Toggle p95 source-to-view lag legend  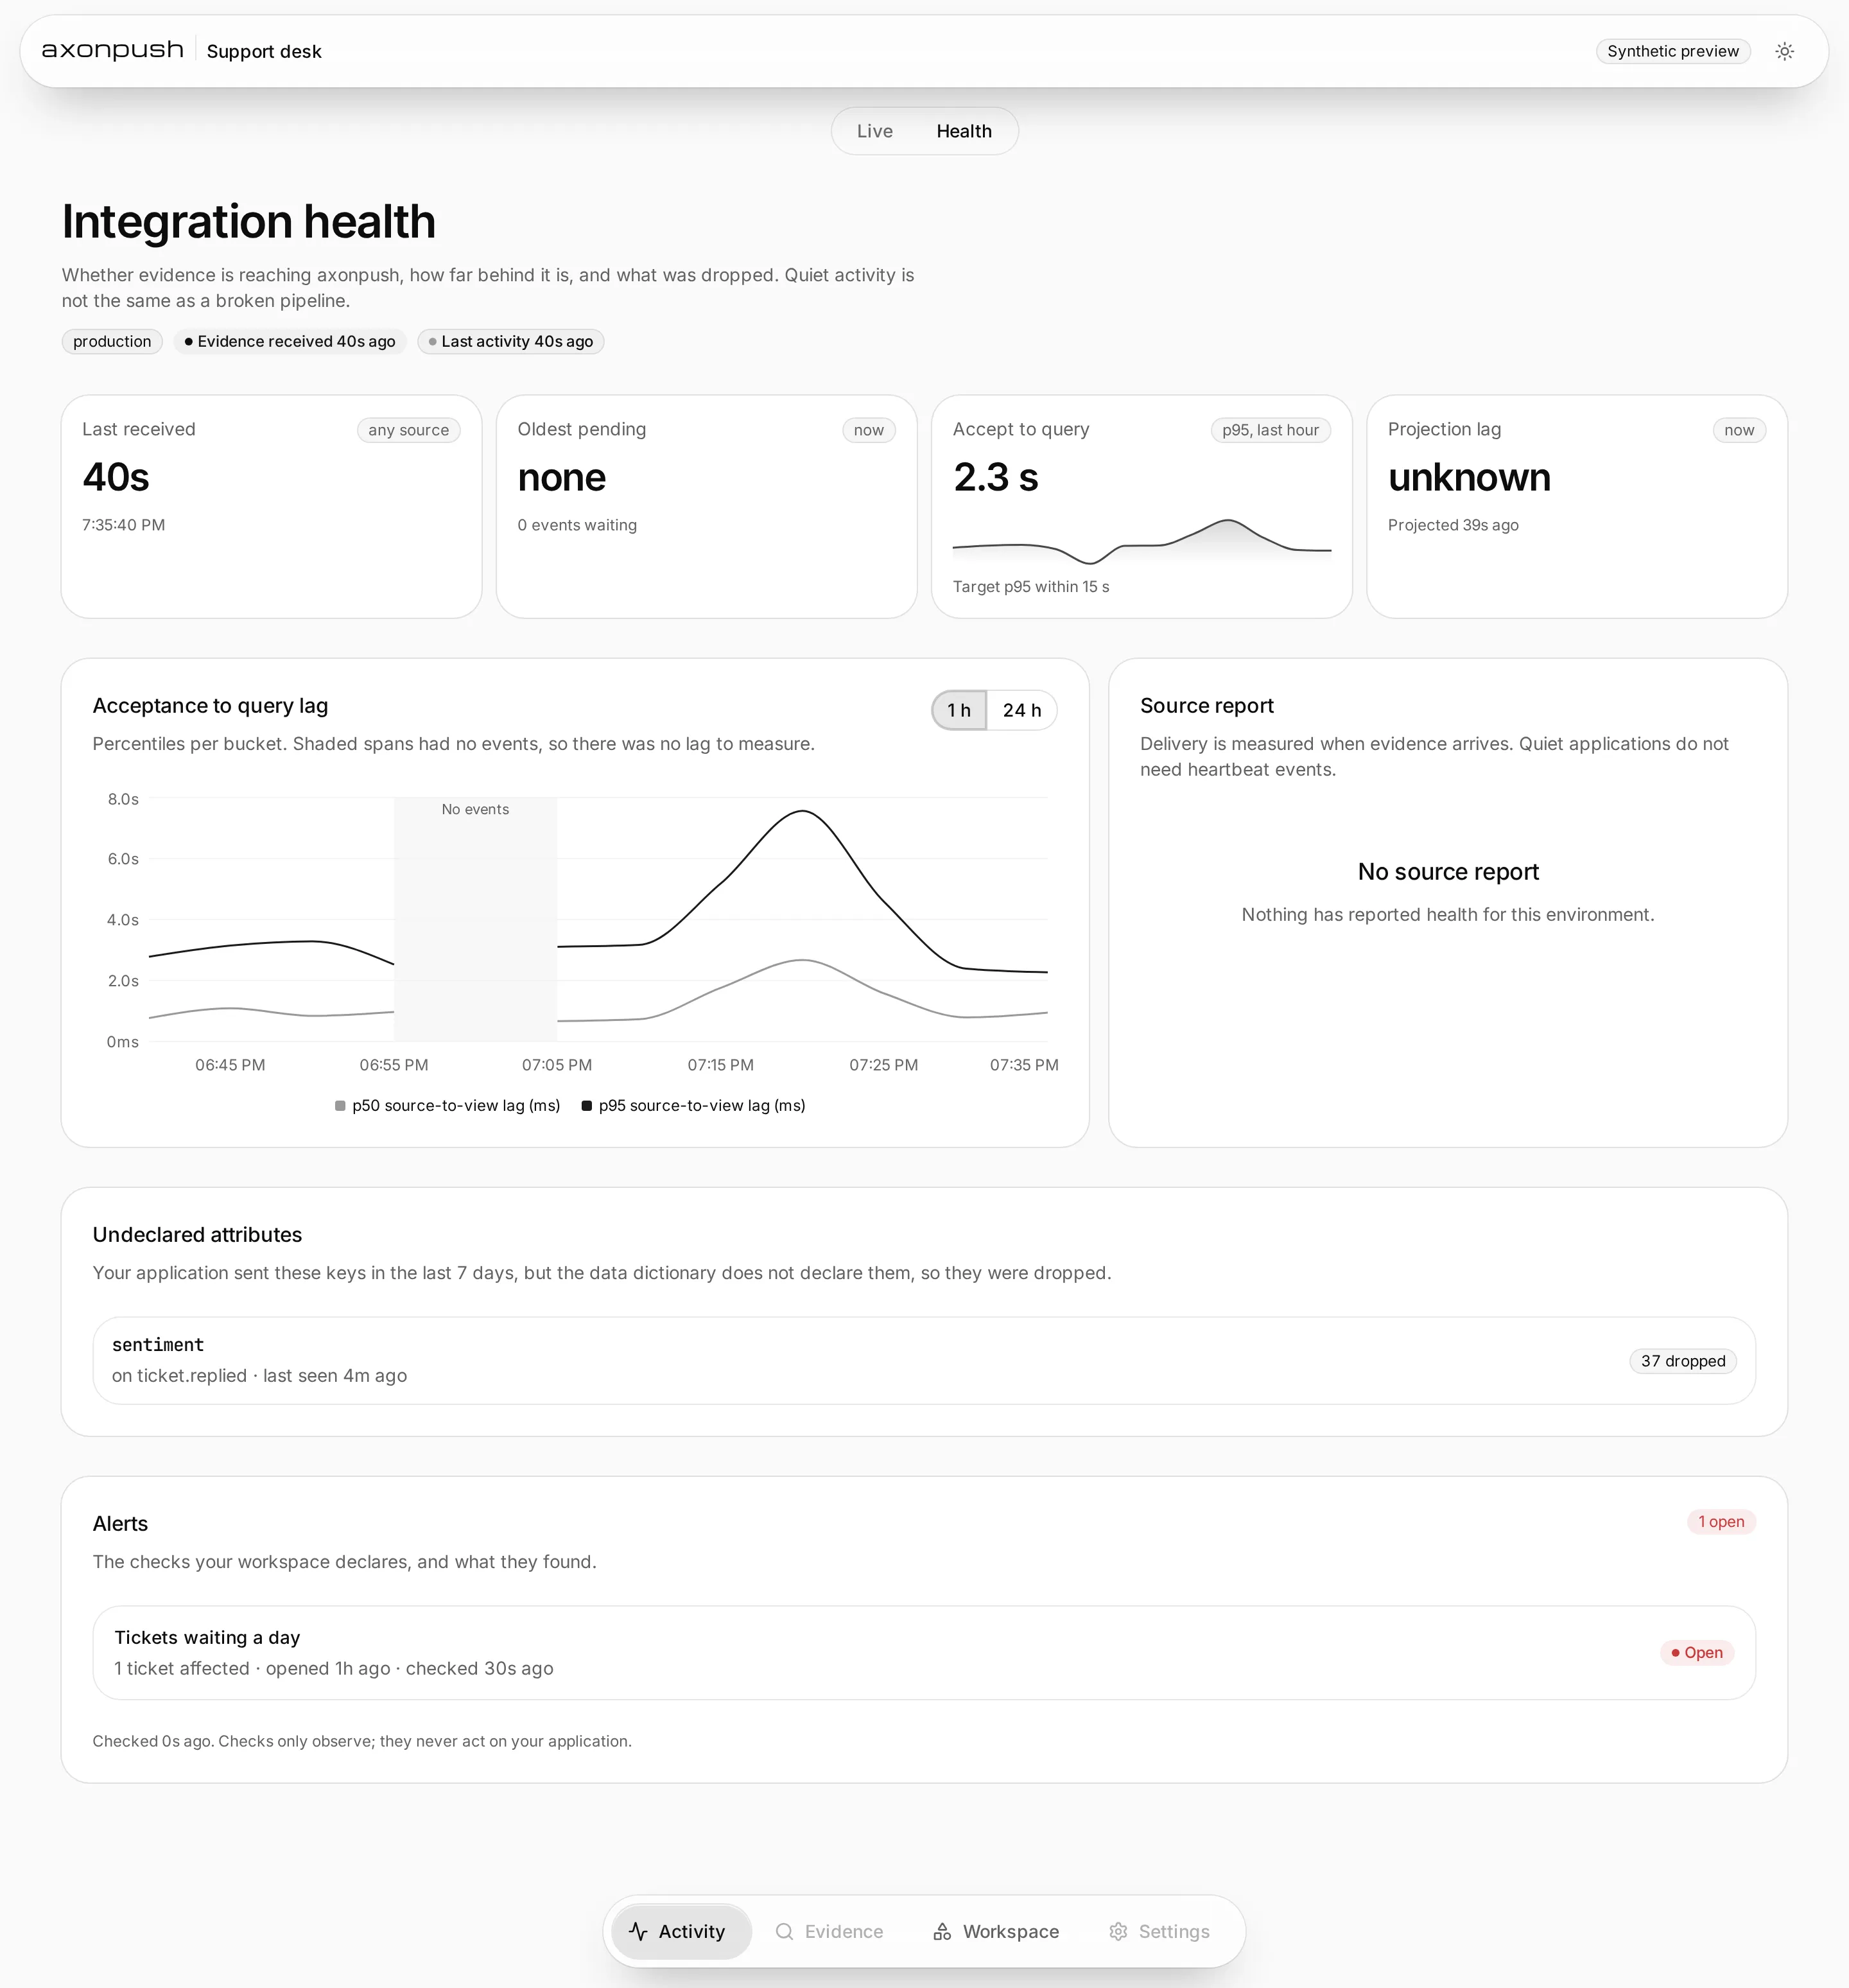[693, 1105]
